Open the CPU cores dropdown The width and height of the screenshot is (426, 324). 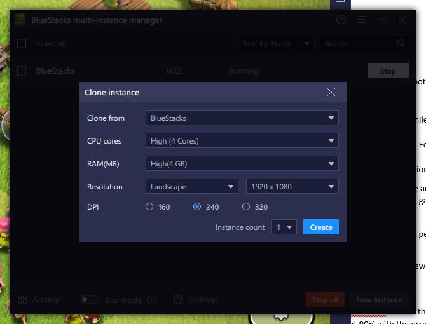point(242,140)
